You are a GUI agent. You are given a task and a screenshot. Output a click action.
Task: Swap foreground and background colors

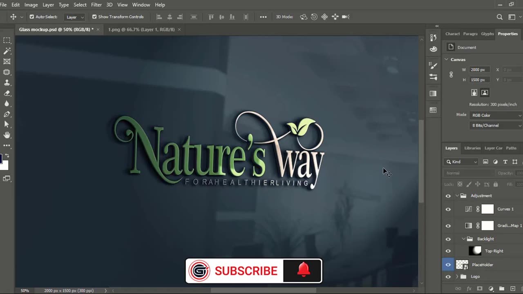[7, 156]
